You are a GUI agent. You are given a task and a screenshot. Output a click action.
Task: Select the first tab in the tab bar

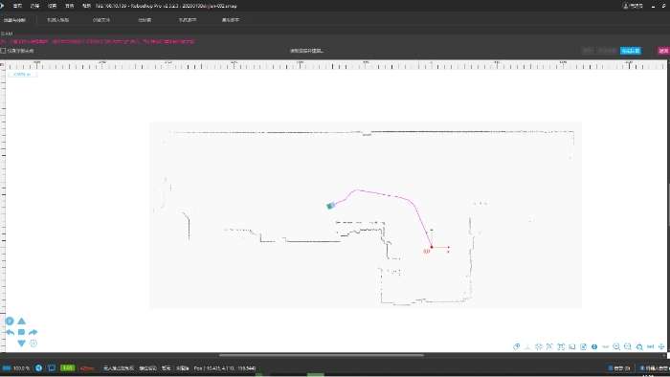(x=15, y=20)
